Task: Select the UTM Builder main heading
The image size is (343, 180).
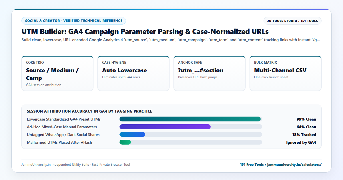Action: pyautogui.click(x=145, y=31)
